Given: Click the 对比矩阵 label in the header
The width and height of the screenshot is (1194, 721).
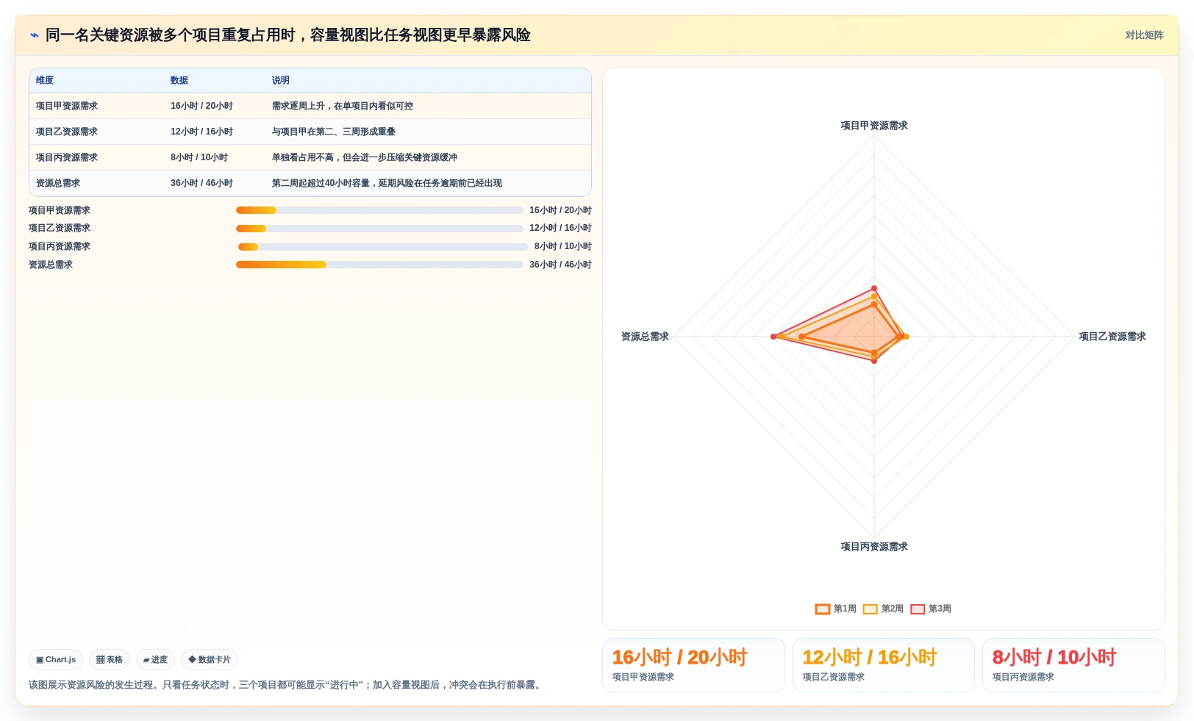Looking at the screenshot, I should click(1144, 35).
